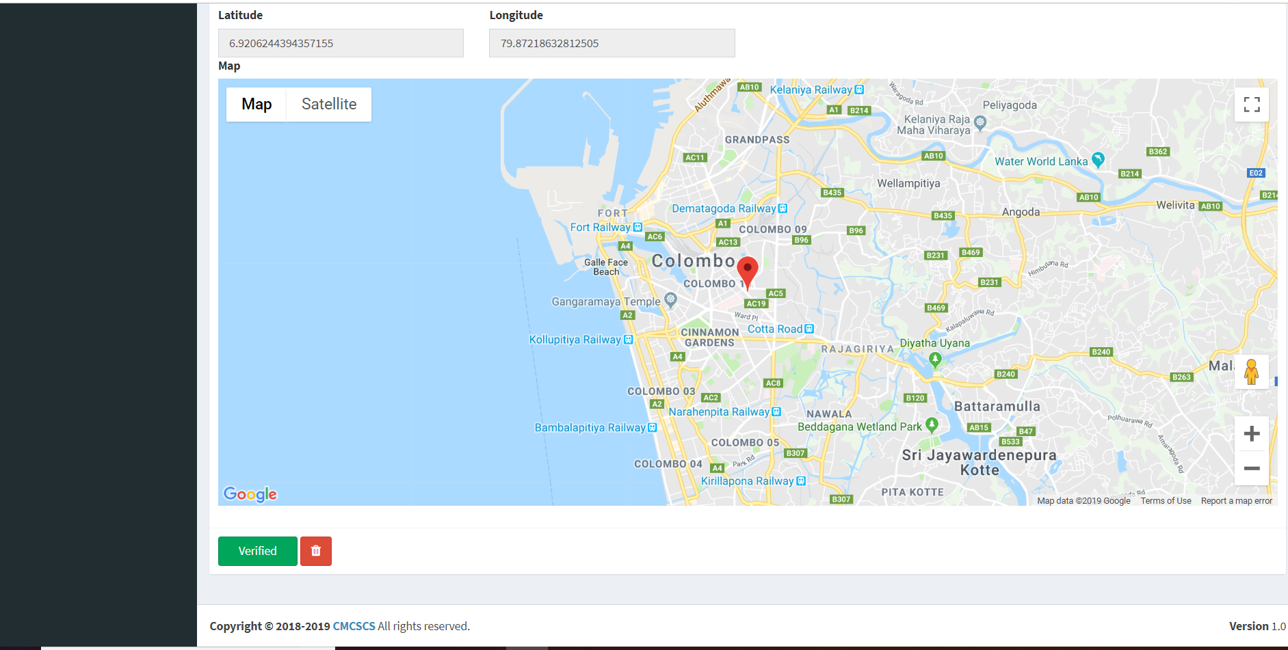Open Terms of Use link
This screenshot has height=650, width=1288.
coord(1166,501)
